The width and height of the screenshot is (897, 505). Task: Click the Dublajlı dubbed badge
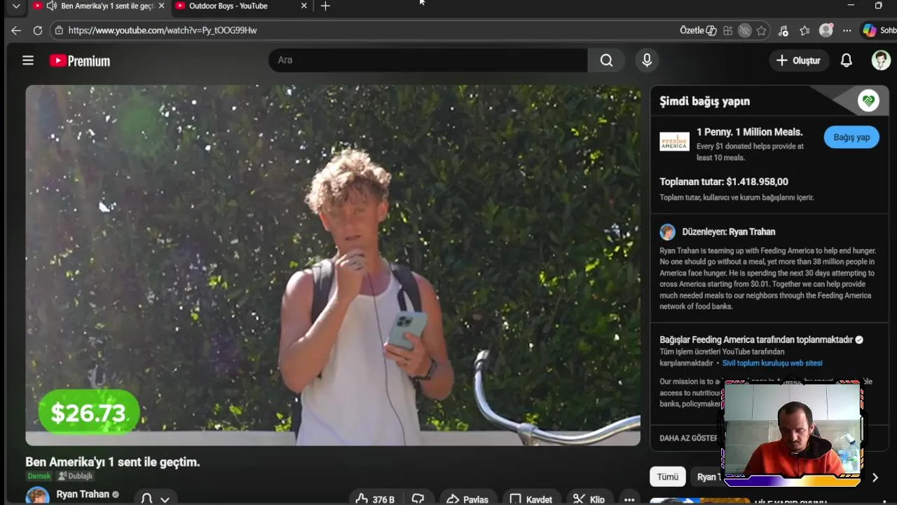coord(75,476)
